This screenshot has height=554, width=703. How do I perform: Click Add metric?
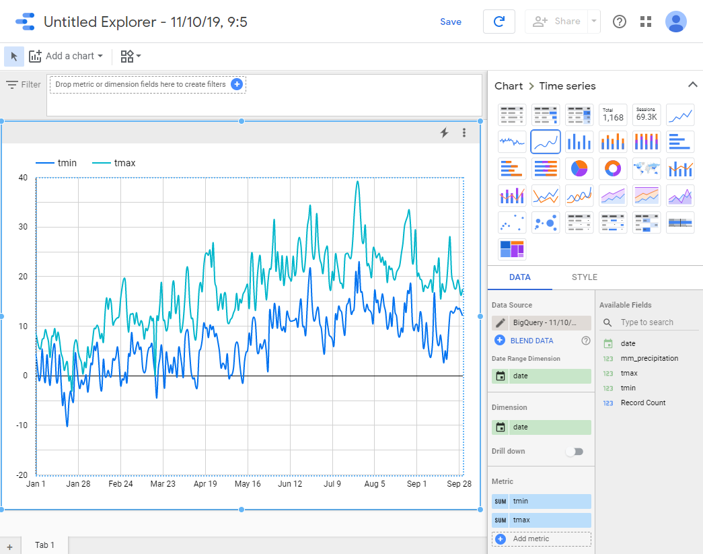click(x=541, y=539)
